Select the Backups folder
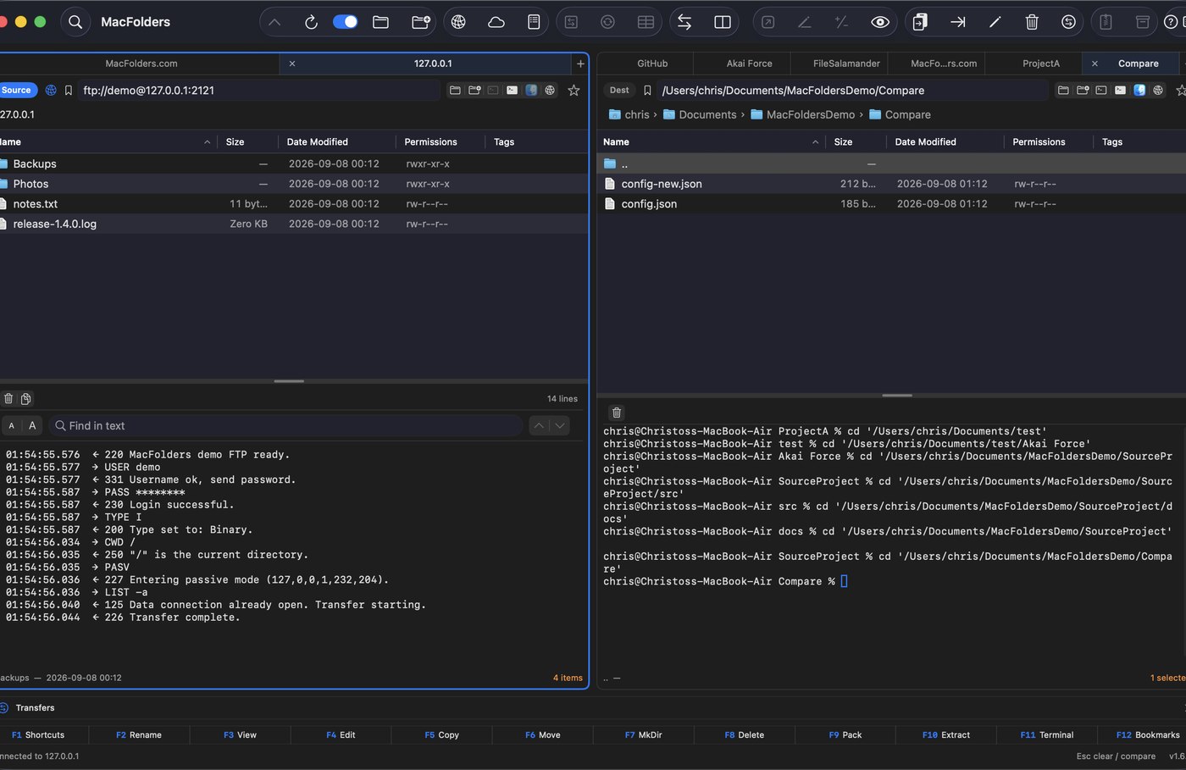This screenshot has width=1186, height=770. click(293, 163)
